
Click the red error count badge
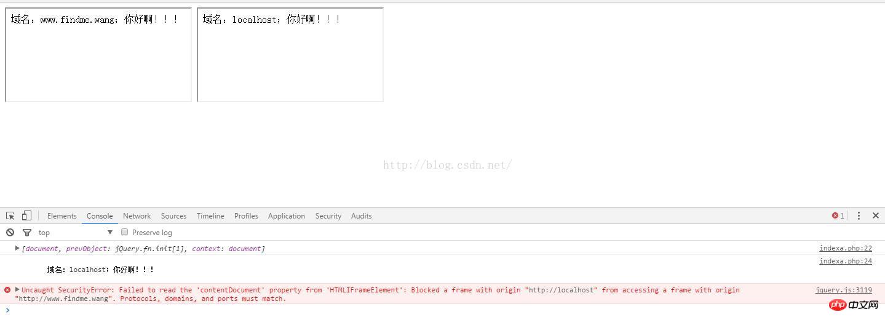(838, 215)
